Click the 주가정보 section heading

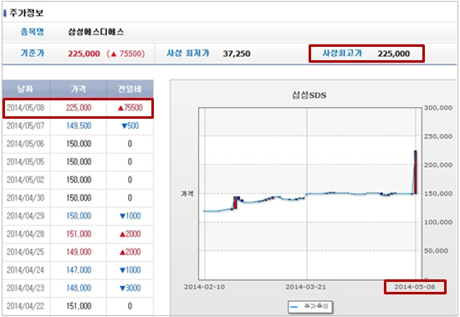pos(26,13)
